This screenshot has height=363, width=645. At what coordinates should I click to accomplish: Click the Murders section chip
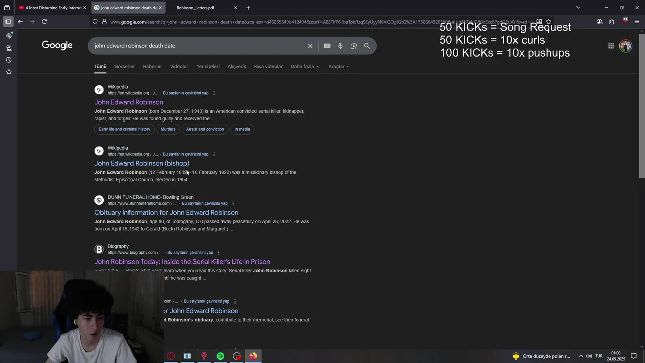point(168,129)
